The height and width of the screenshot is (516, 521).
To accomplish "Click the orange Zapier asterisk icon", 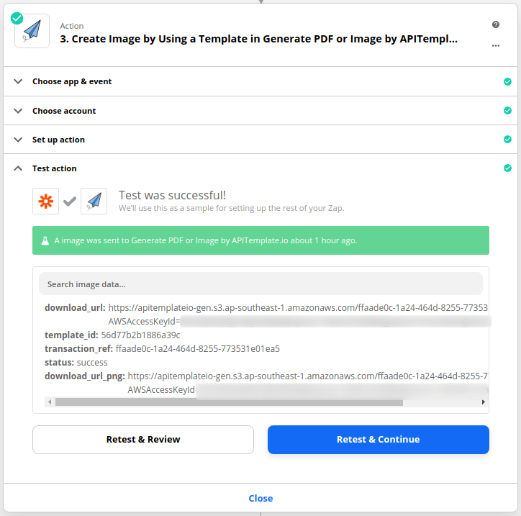I will coord(46,201).
